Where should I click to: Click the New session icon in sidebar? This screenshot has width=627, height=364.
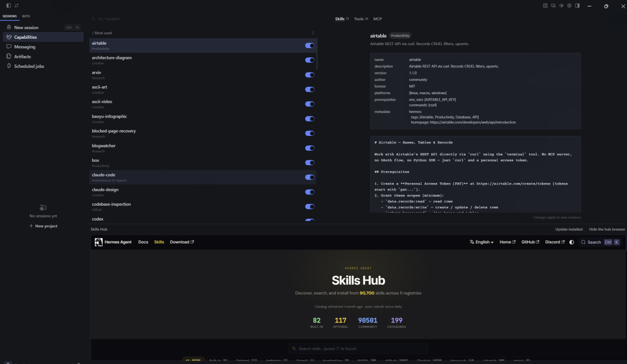click(9, 27)
